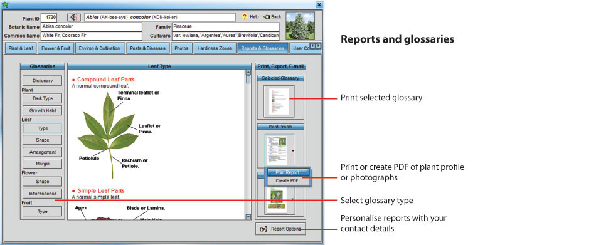
Task: Open the Flower Inflorescence glossary
Action: (43, 194)
